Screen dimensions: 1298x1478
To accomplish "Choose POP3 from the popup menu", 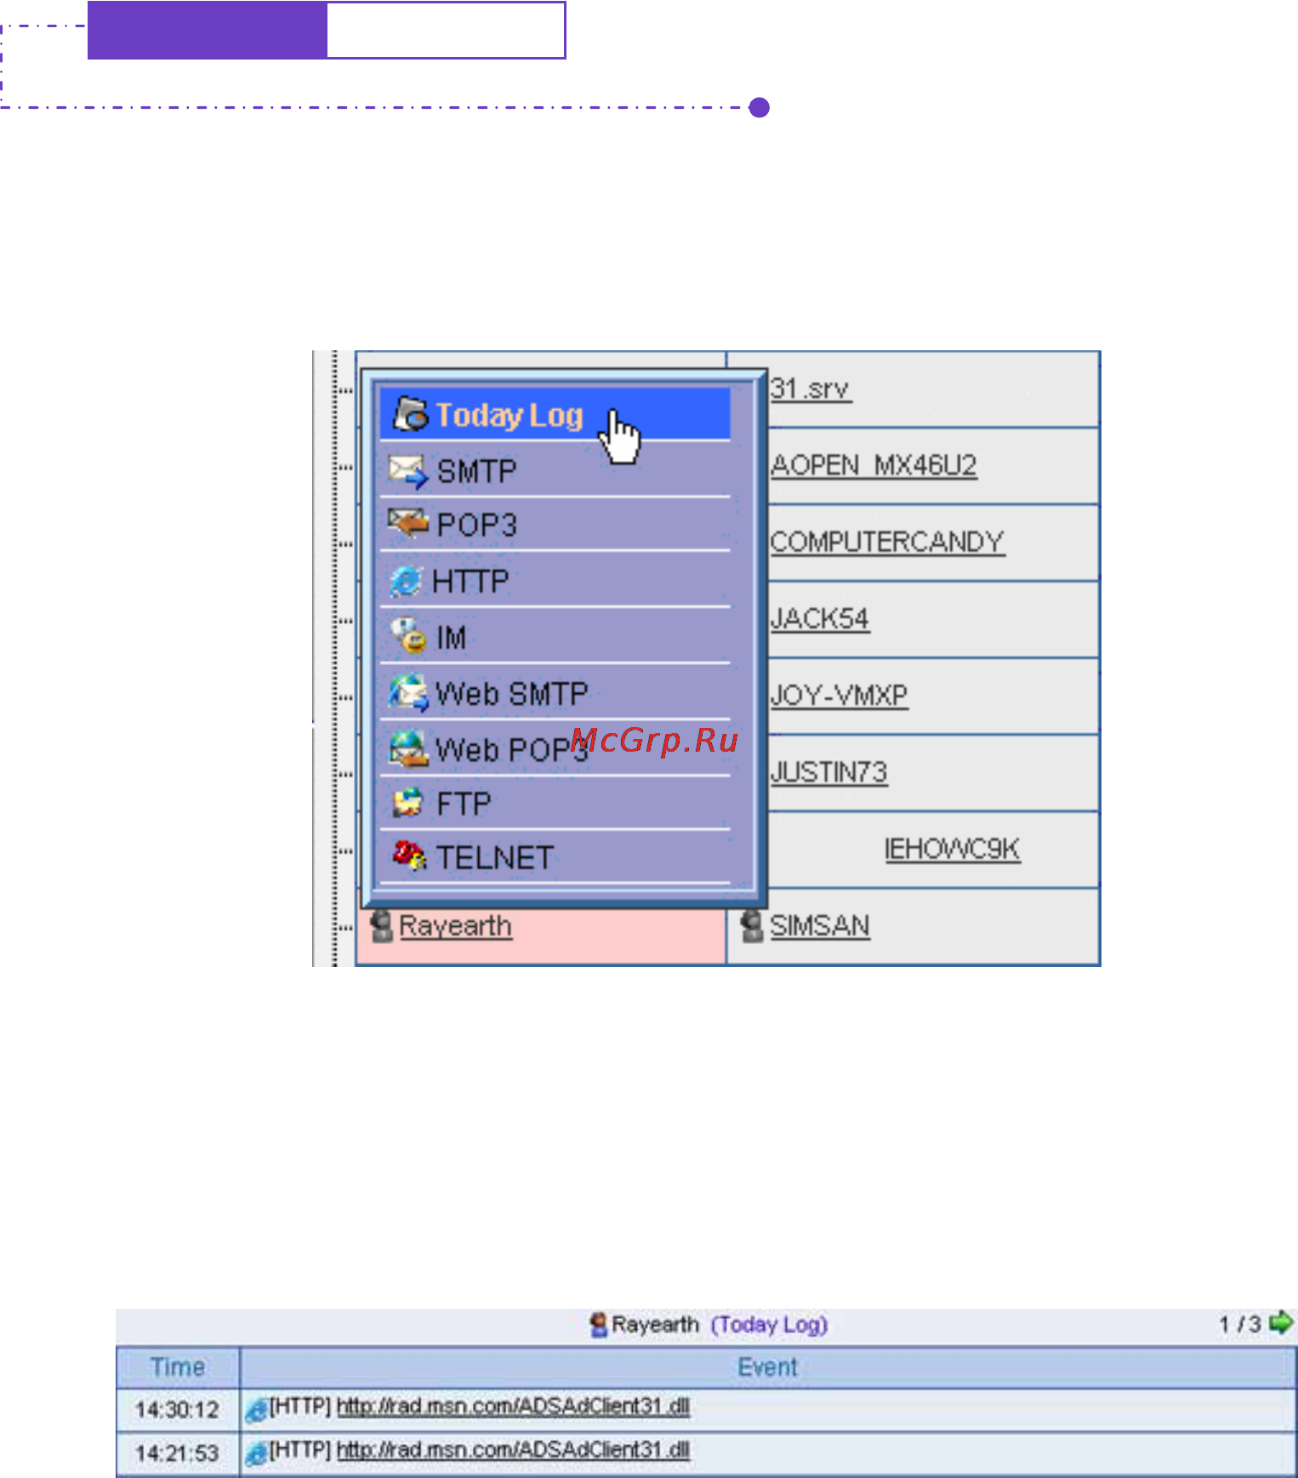I will tap(555, 524).
